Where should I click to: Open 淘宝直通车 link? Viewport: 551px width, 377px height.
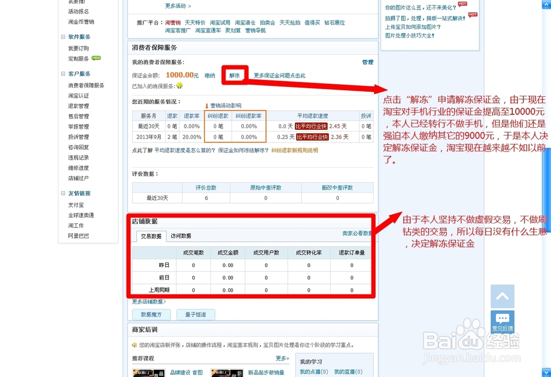[208, 30]
